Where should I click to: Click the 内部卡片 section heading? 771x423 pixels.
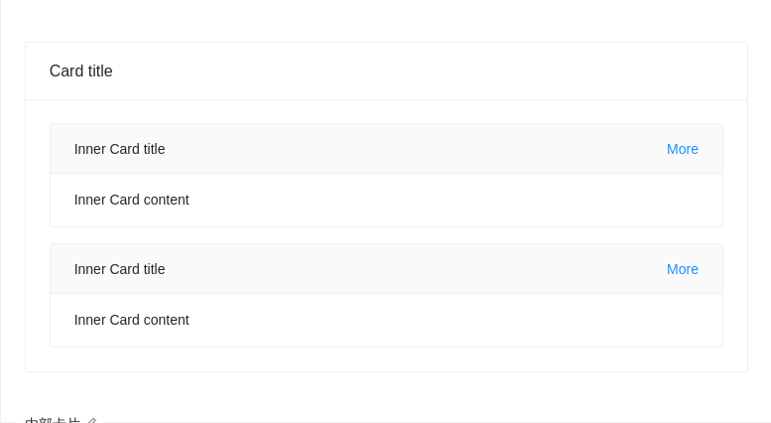tap(52, 420)
